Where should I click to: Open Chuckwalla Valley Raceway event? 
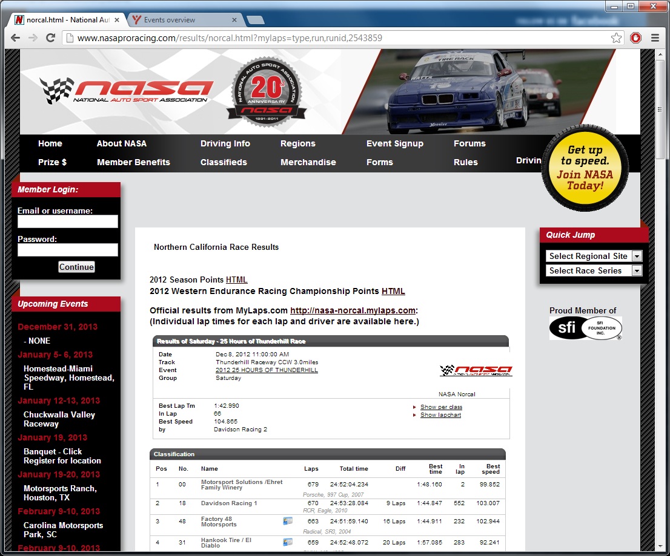[x=59, y=419]
